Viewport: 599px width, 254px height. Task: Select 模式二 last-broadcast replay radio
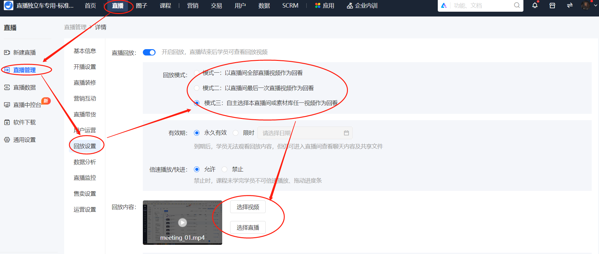(197, 88)
